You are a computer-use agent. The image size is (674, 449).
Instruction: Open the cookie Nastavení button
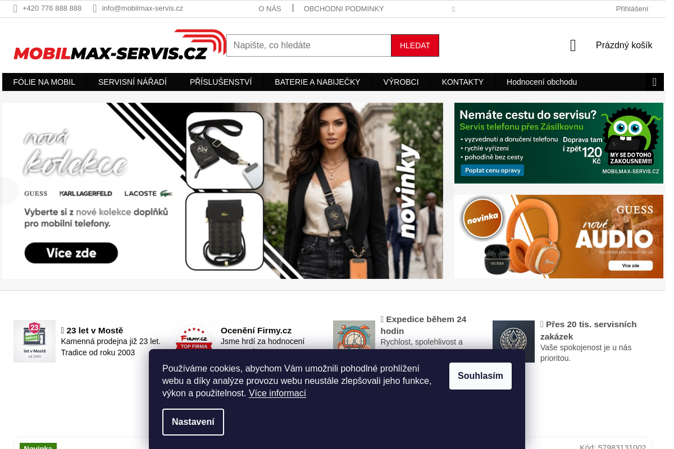coord(193,422)
